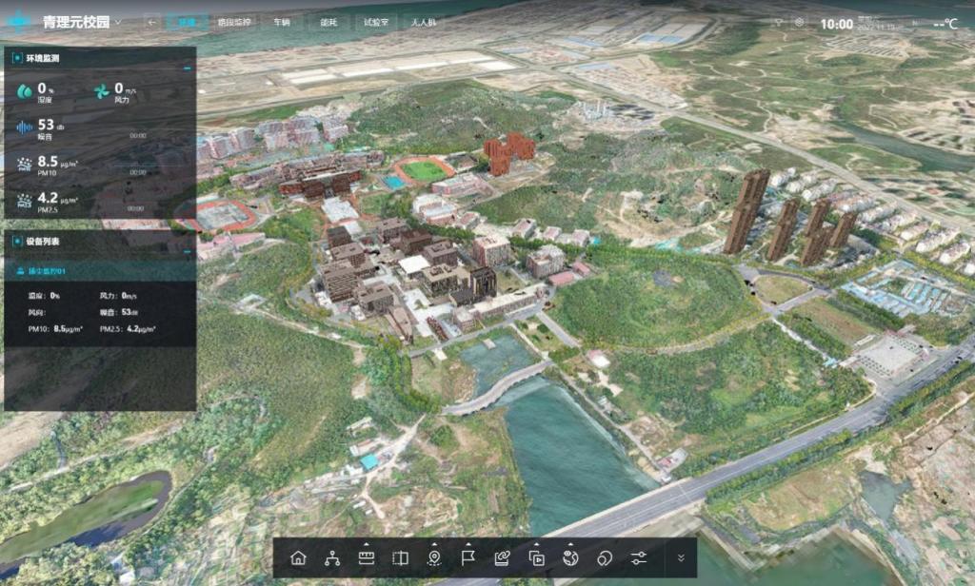Click the globe view visibility icon

point(569,558)
